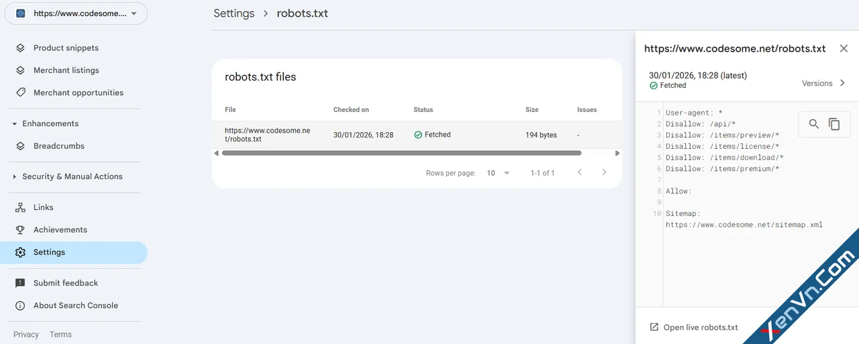Open the Breadcrumbs report

point(59,146)
